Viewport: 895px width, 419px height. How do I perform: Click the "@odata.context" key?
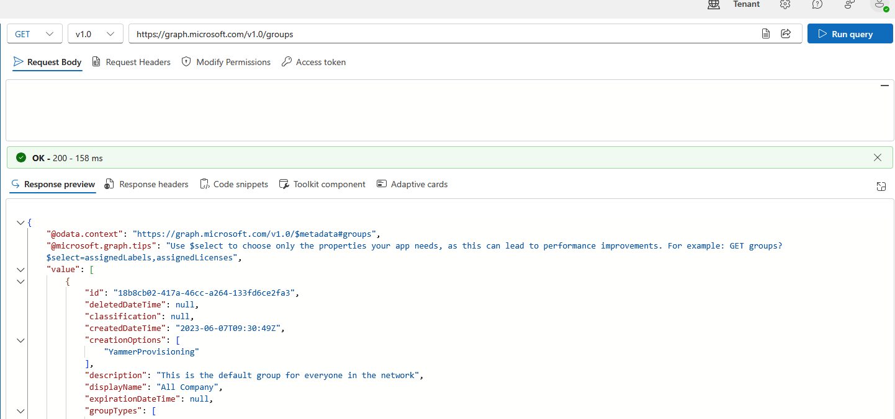coord(85,234)
